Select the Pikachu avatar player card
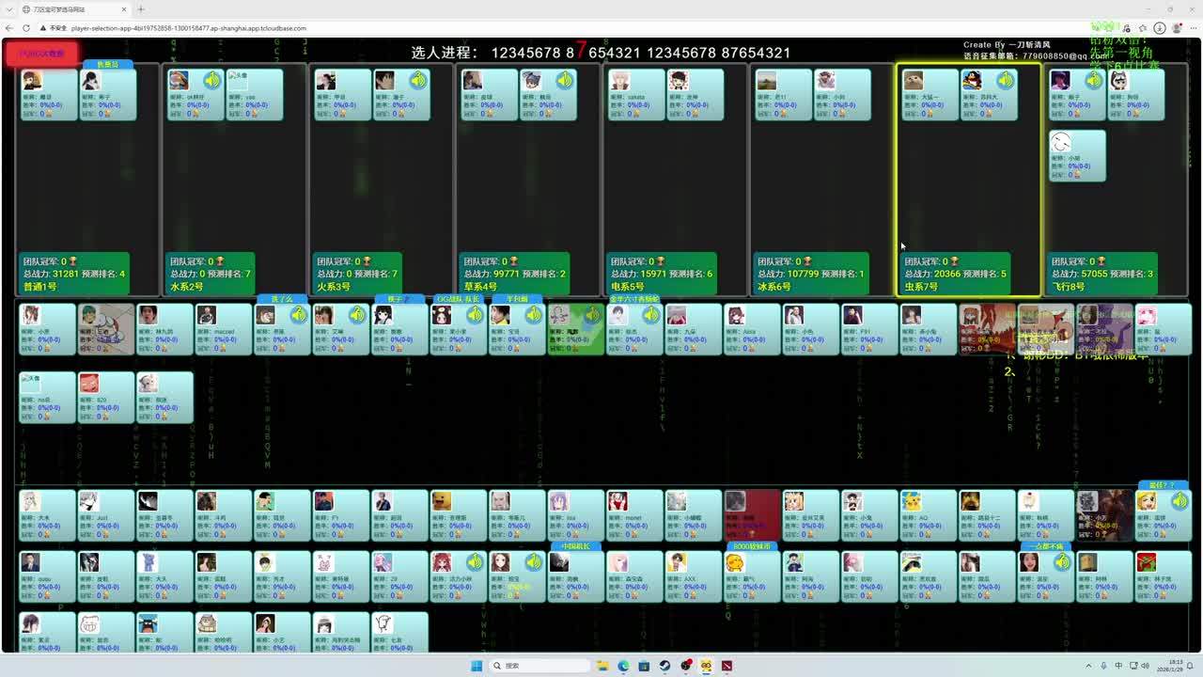1203x677 pixels. pos(926,514)
